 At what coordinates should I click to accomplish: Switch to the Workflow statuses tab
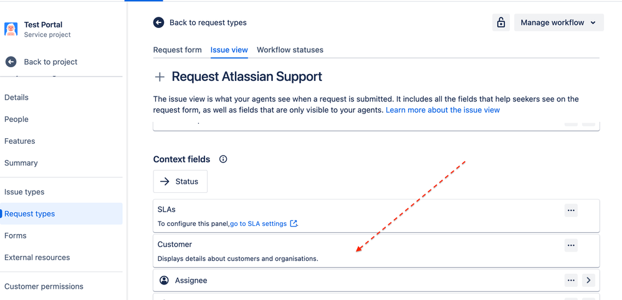click(290, 50)
